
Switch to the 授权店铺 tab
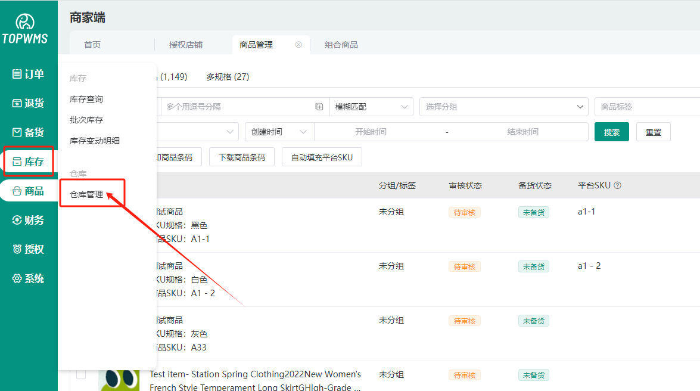point(186,45)
